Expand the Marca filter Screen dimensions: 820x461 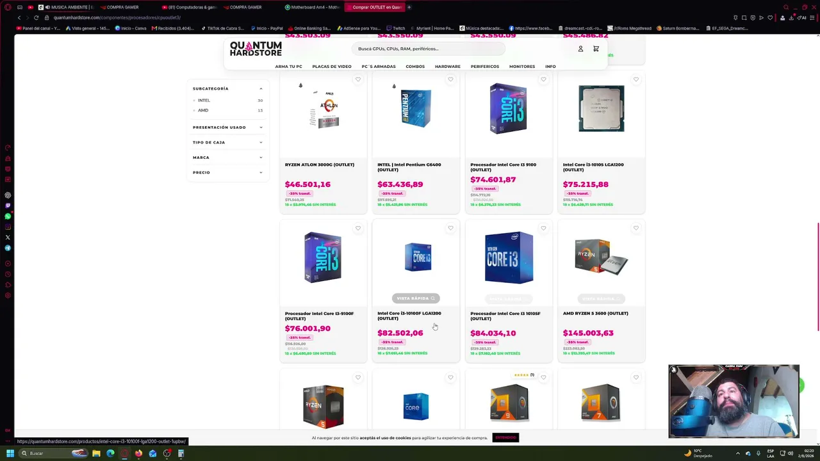pyautogui.click(x=227, y=158)
